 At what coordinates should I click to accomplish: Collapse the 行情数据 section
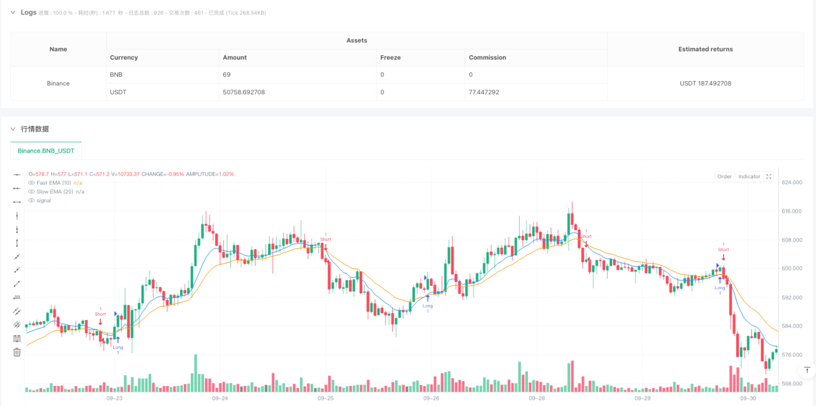[14, 129]
